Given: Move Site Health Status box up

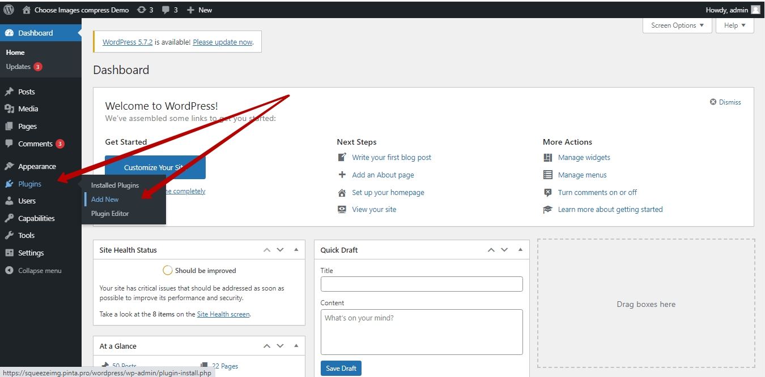Looking at the screenshot, I should (266, 250).
